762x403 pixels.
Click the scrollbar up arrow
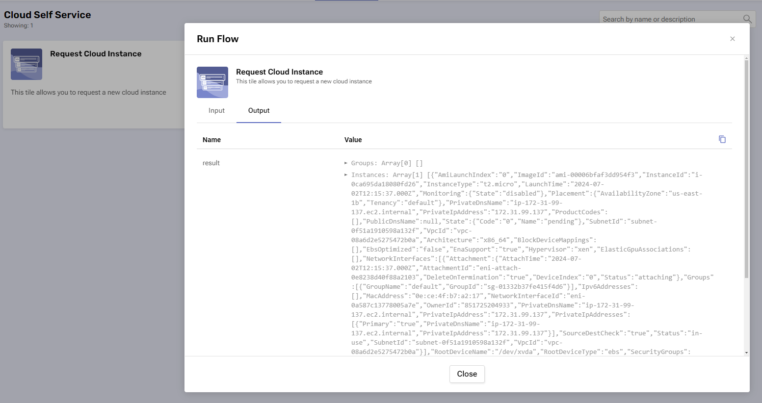tap(746, 58)
